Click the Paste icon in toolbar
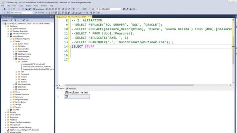 69,9
